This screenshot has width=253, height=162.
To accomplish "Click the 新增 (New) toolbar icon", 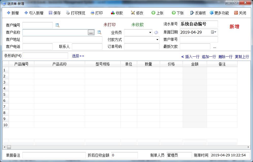I will coord(9,13).
